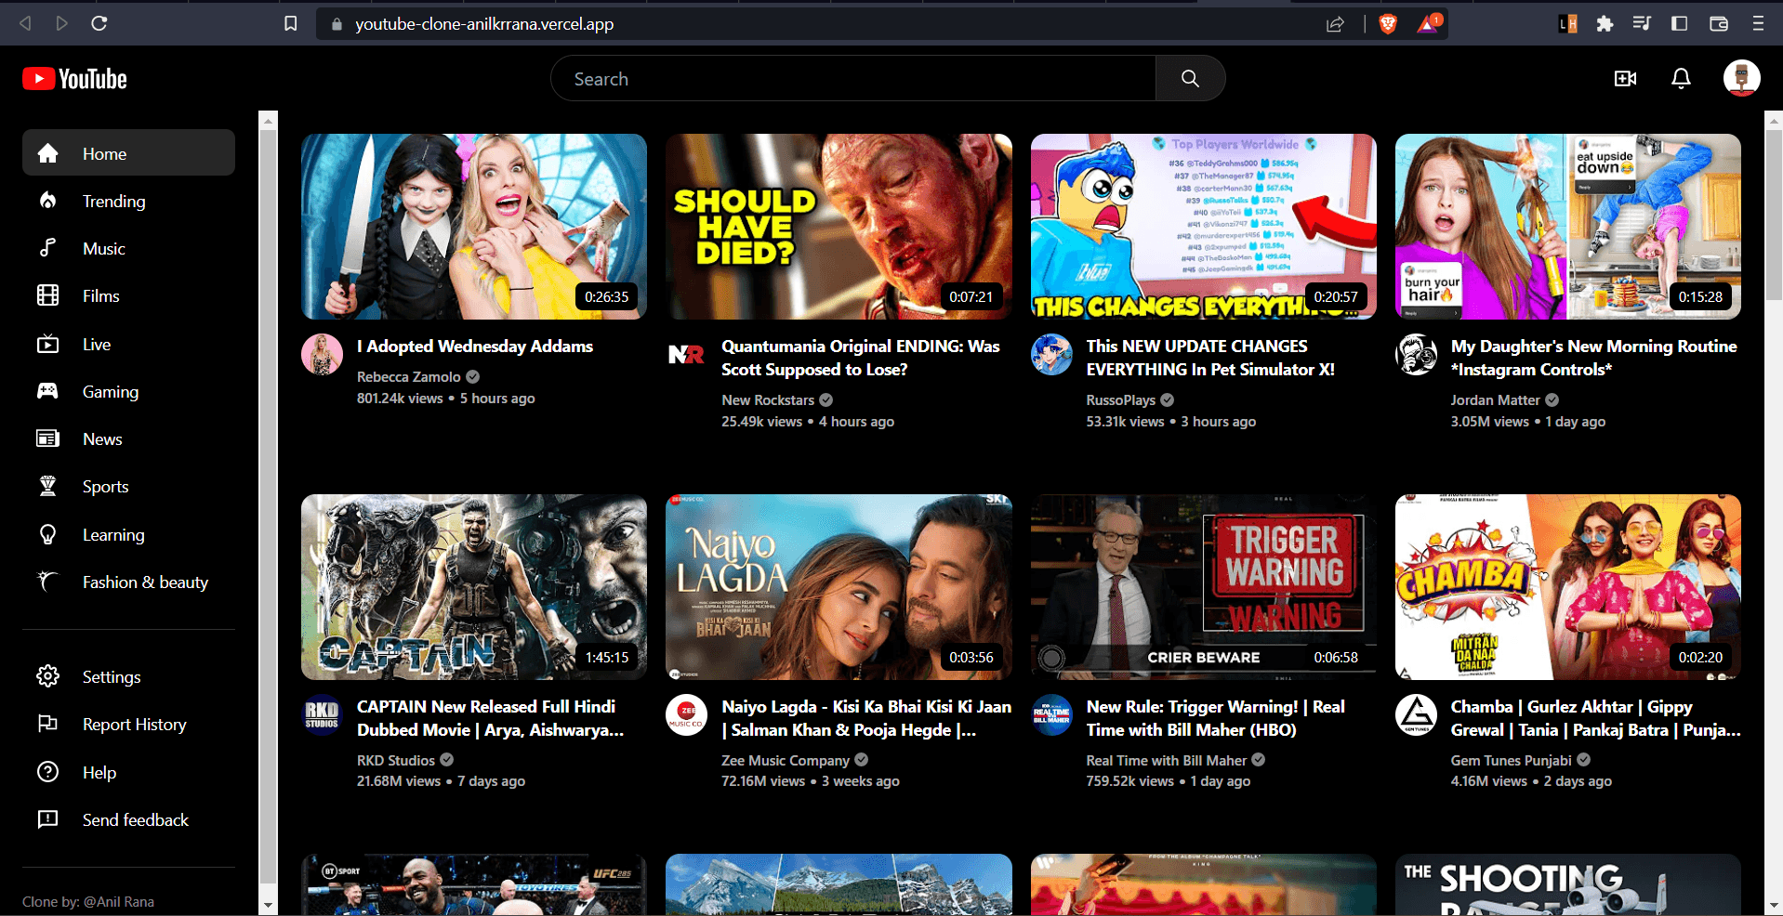This screenshot has width=1783, height=916.
Task: Click the Help question mark icon
Action: pyautogui.click(x=47, y=772)
